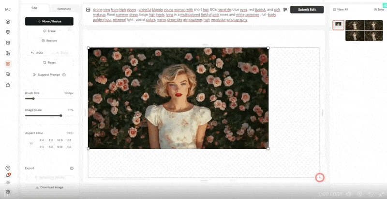Select 2:1 aspect ratio

[69, 140]
